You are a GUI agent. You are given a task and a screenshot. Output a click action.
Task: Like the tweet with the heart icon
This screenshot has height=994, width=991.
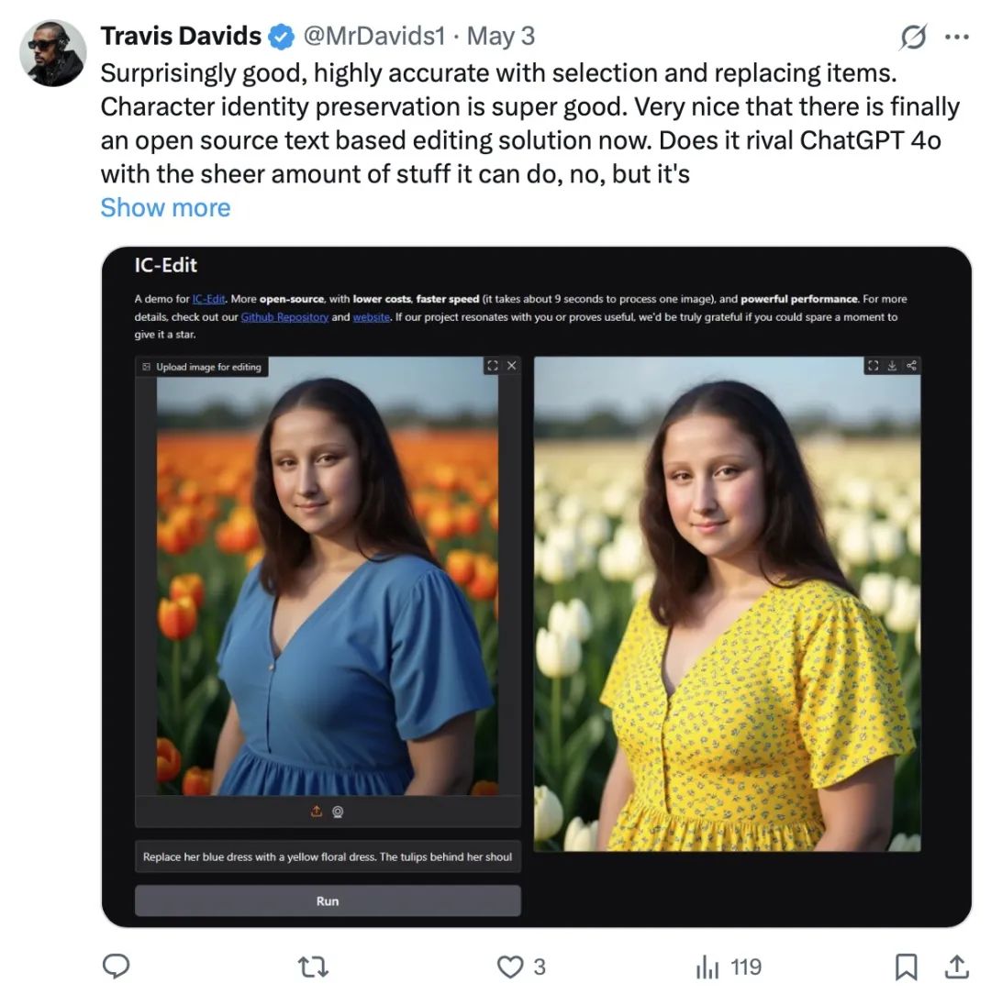[509, 966]
